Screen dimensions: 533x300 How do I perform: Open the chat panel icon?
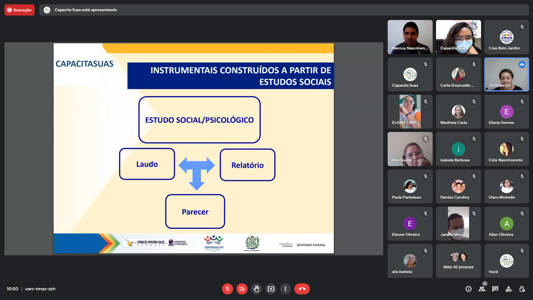tap(495, 289)
